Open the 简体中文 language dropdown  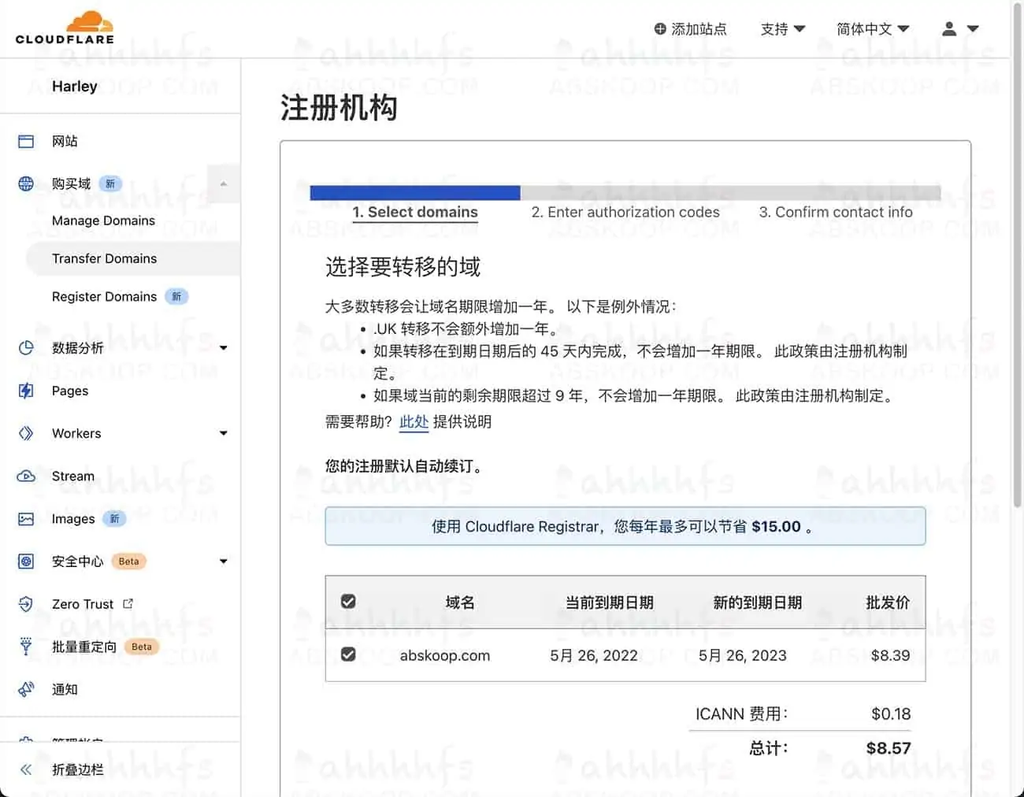coord(872,28)
